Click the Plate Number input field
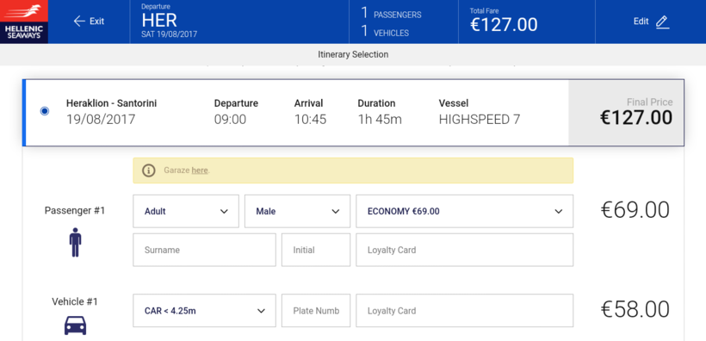Image resolution: width=706 pixels, height=341 pixels. 316,311
